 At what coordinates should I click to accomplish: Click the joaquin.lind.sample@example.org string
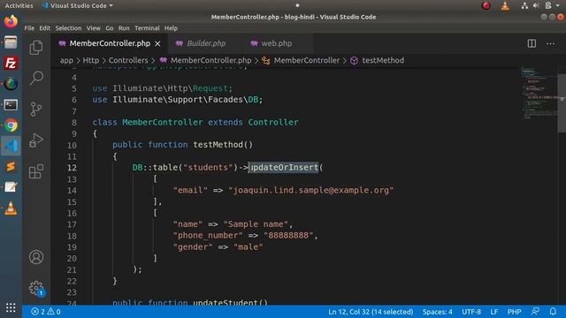point(310,190)
